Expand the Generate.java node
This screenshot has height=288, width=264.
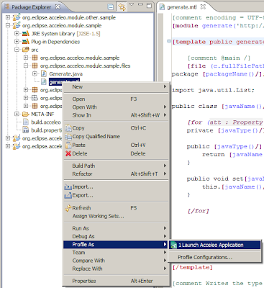[35, 73]
